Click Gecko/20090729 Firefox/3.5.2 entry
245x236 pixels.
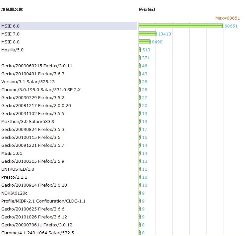33,98
